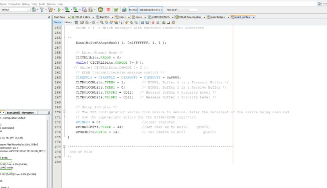Open the Microchip store shopping cart icon

116,9
